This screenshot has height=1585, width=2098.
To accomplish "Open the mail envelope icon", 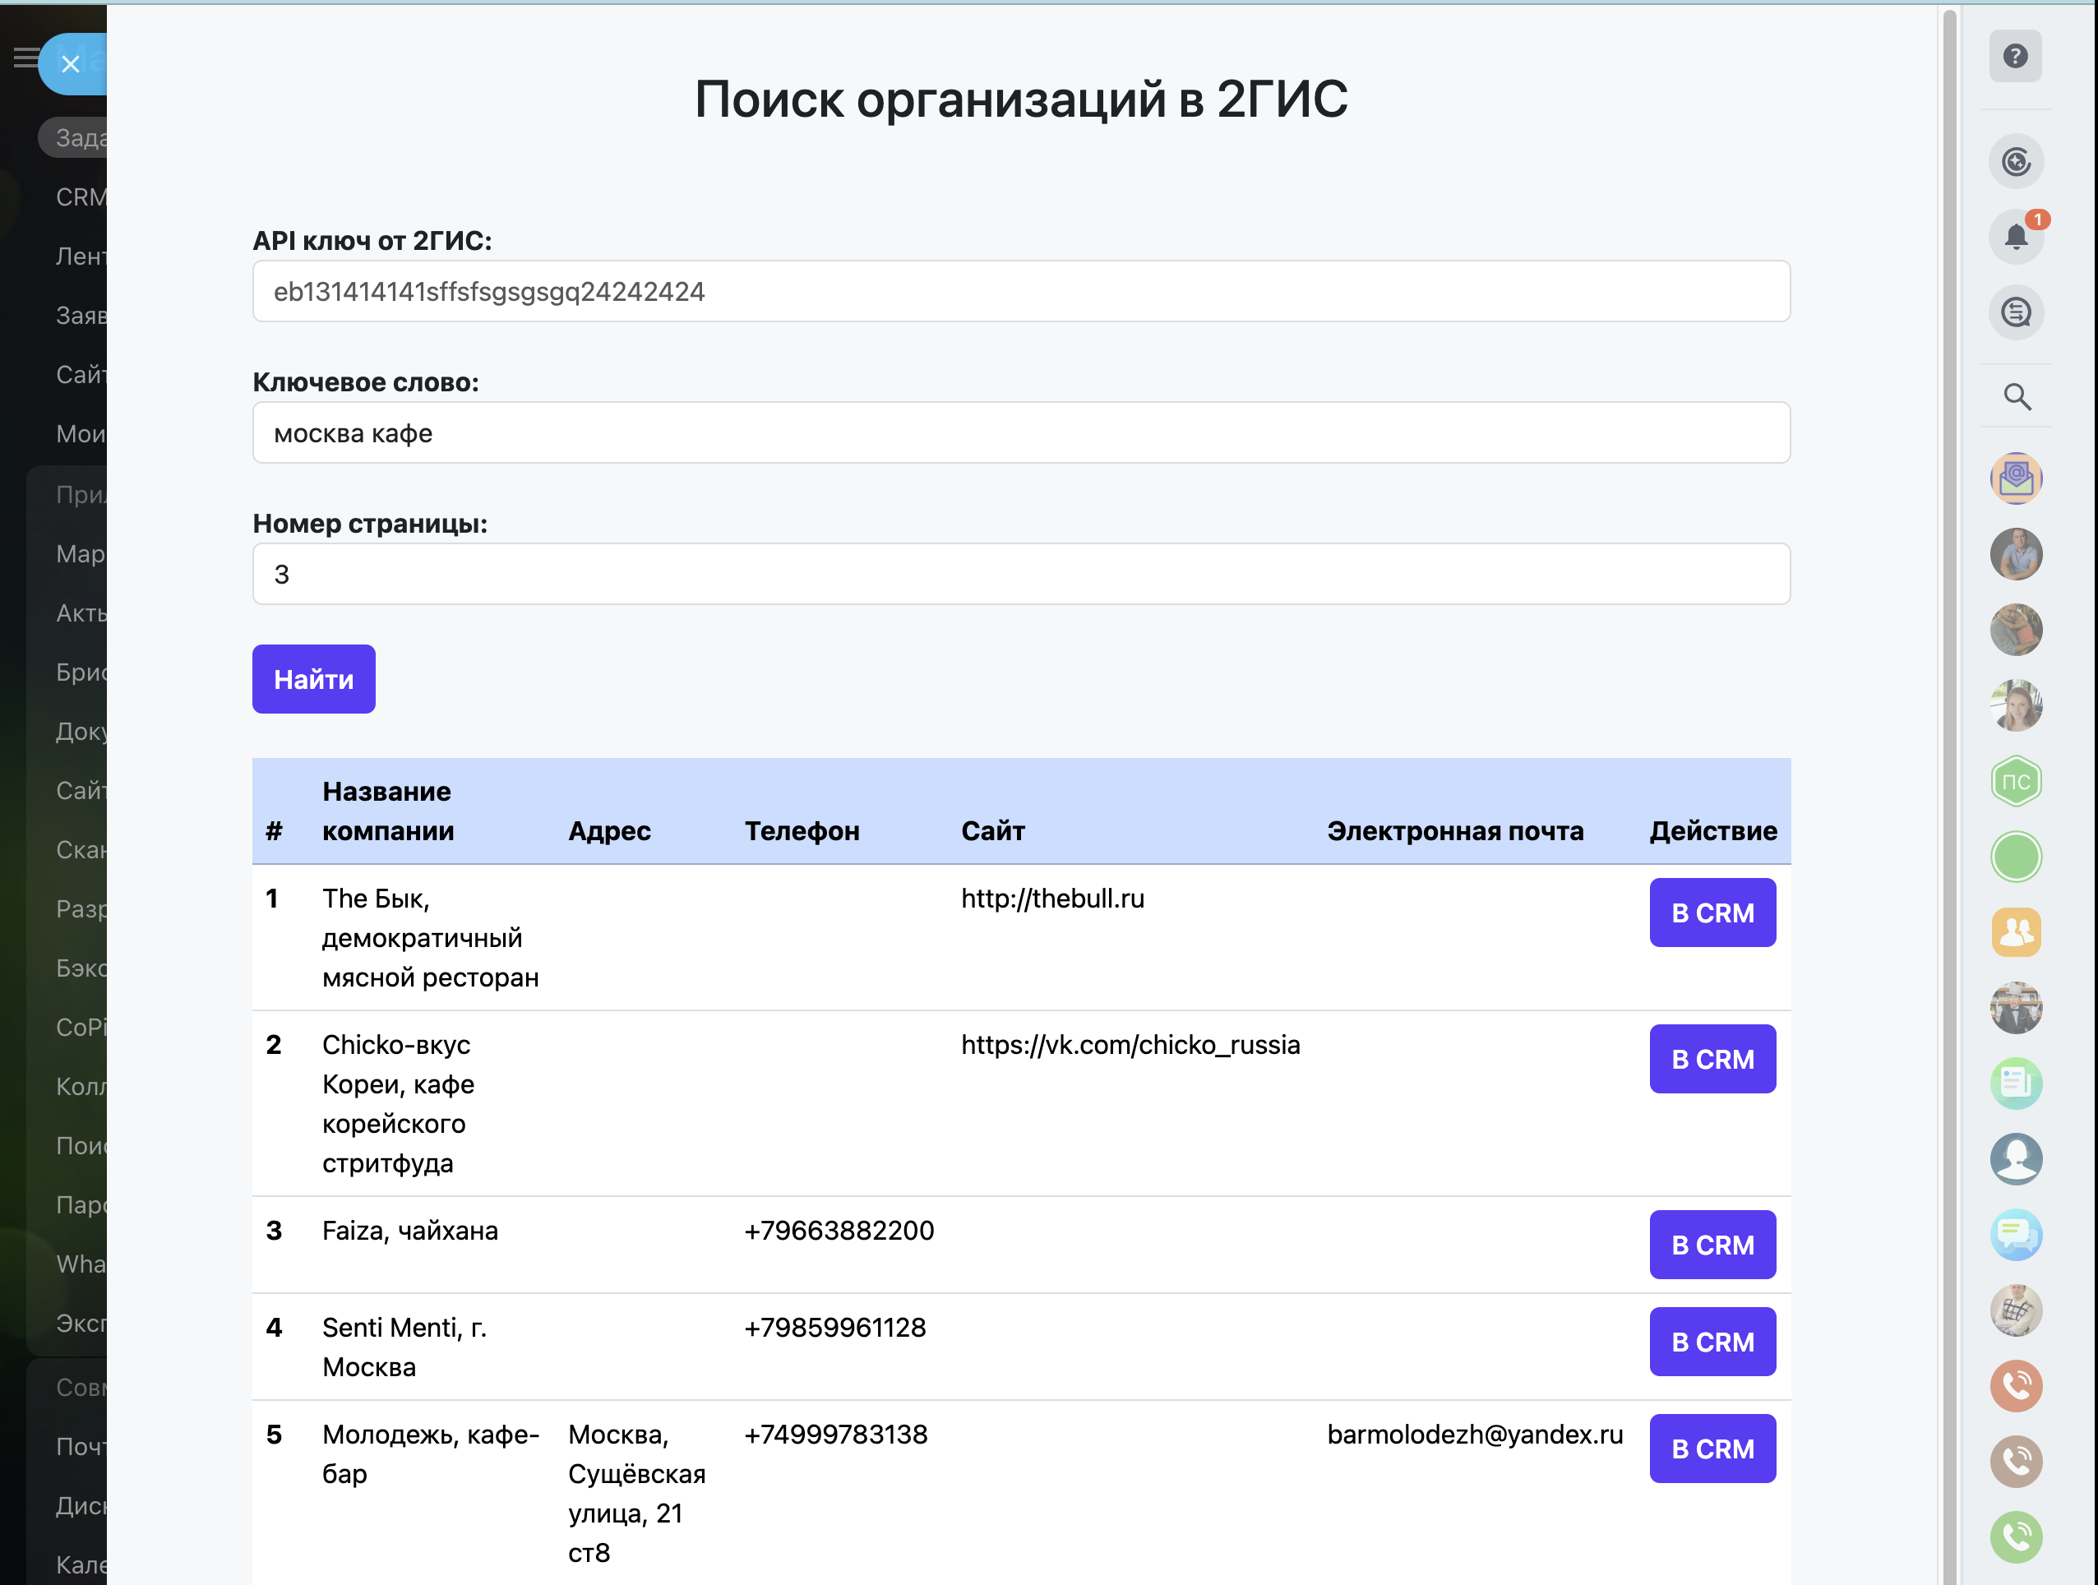I will coord(2016,478).
